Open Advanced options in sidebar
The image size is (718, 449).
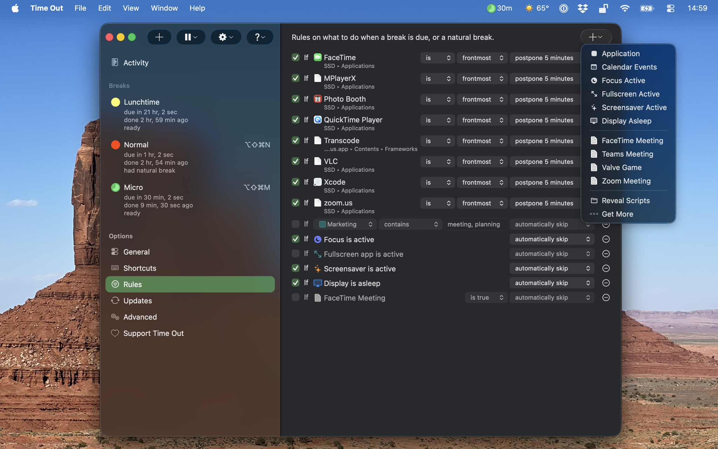pos(190,317)
